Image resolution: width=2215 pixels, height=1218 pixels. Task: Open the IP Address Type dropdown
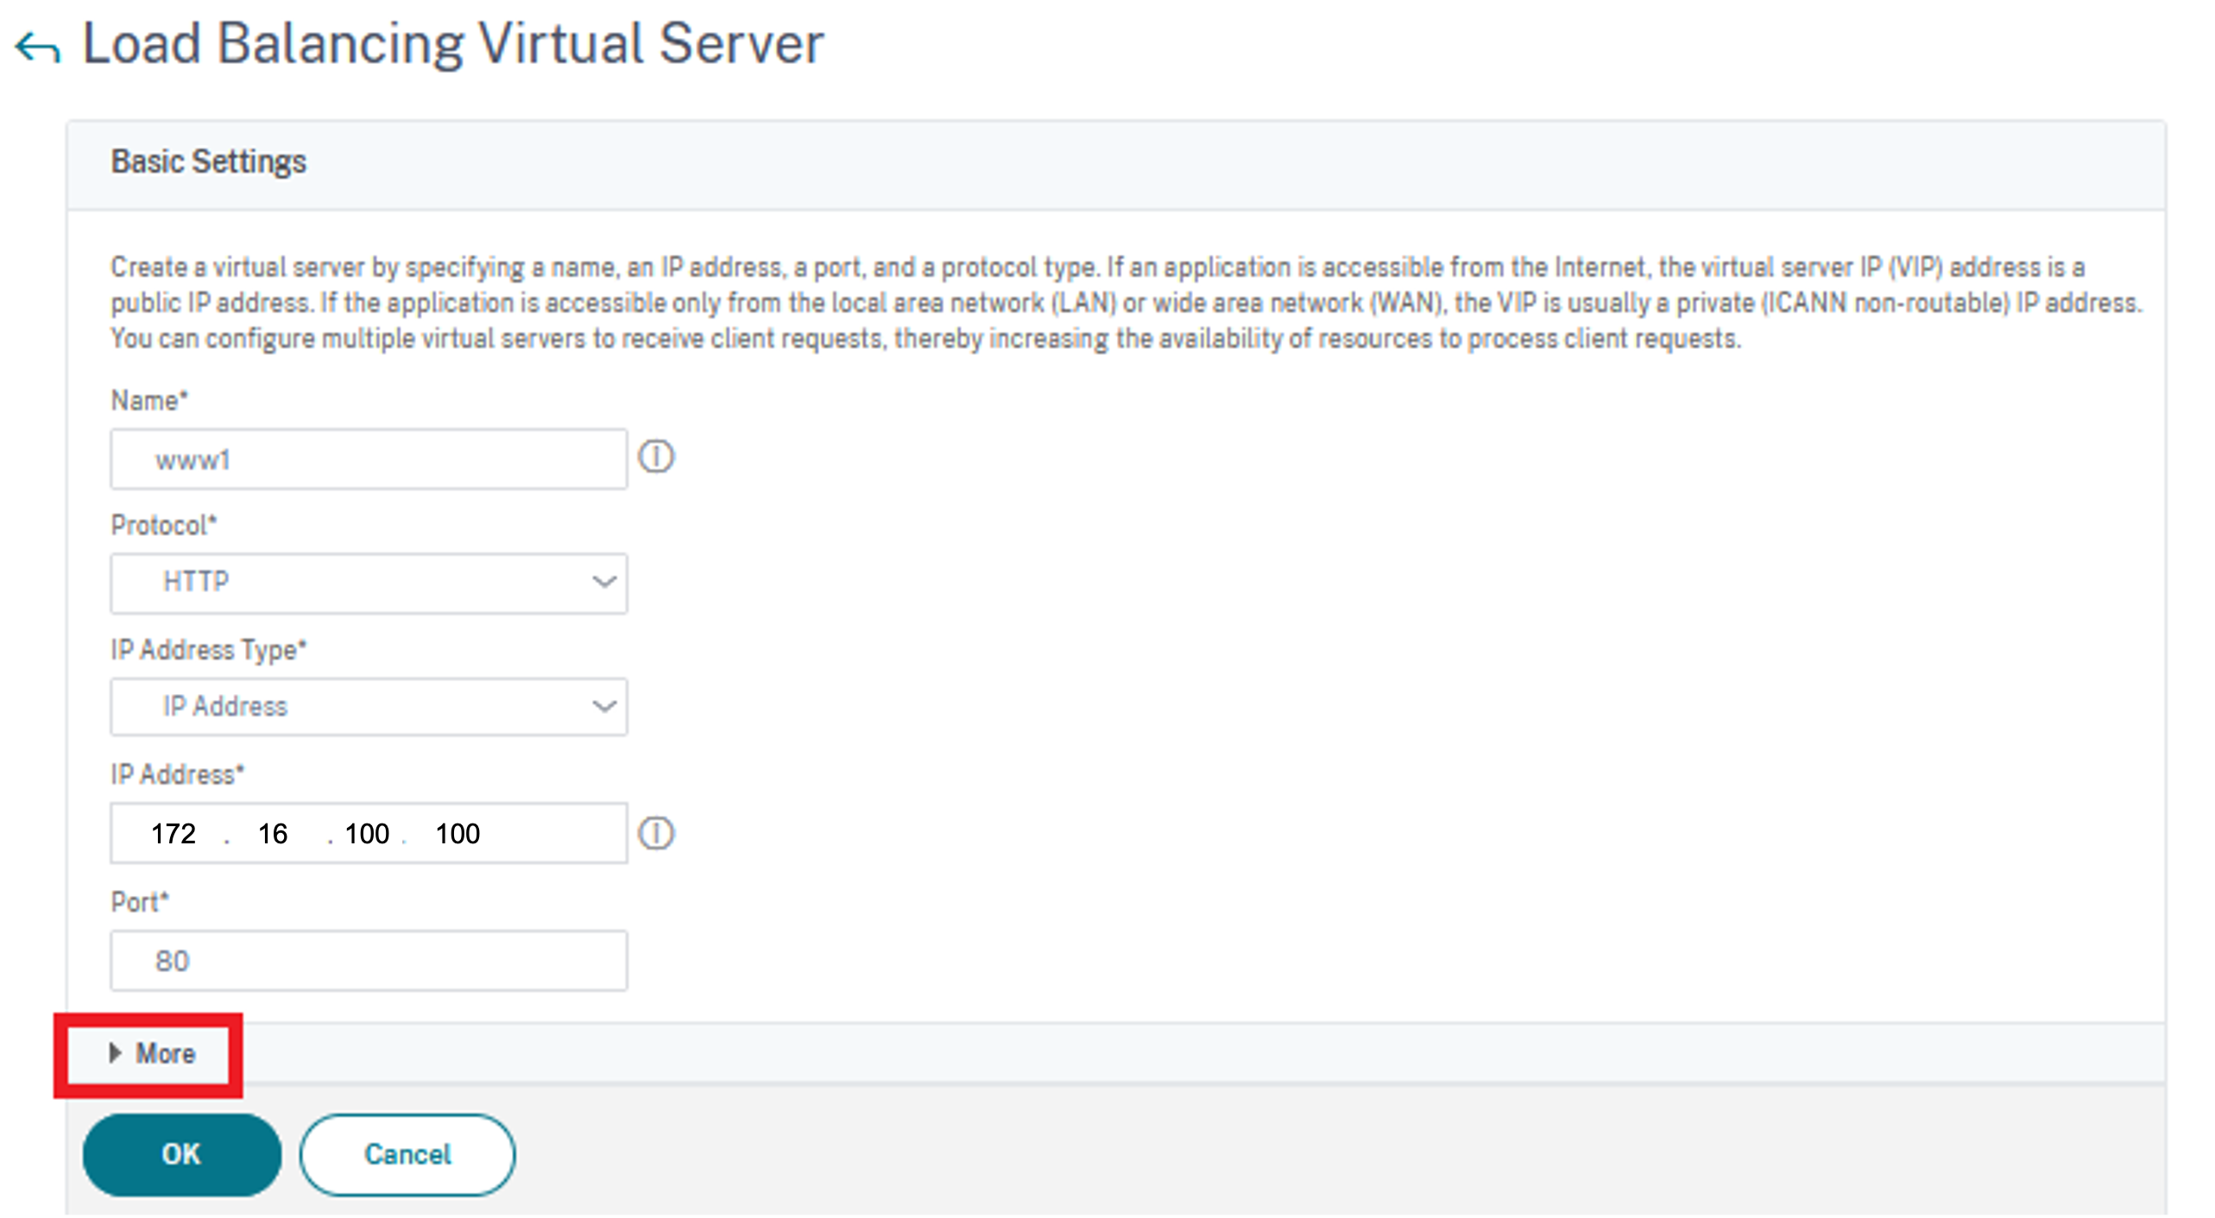368,707
